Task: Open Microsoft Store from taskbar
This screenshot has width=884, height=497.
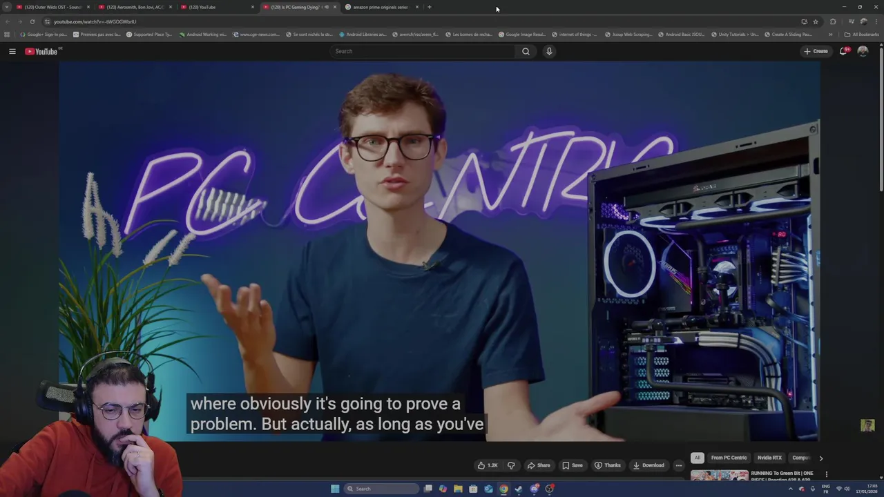Action: point(473,489)
